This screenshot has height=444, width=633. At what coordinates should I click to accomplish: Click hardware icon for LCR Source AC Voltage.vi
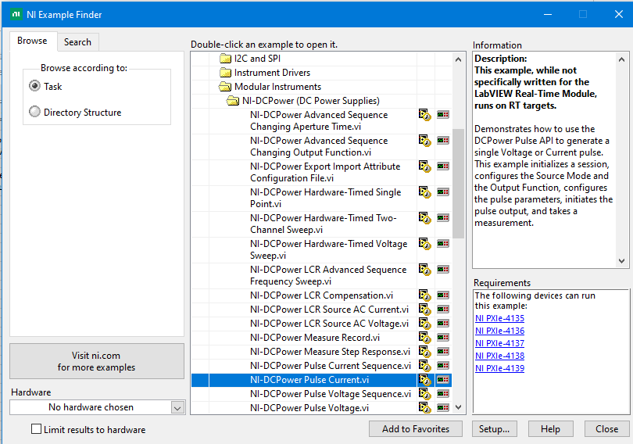point(443,324)
